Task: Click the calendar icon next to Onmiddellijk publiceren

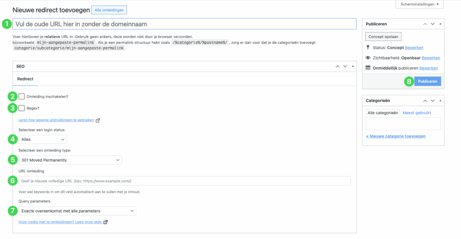Action: coord(368,68)
